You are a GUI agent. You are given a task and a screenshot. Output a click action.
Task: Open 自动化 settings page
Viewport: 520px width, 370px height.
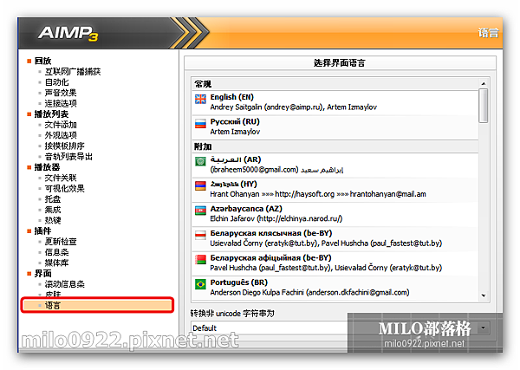point(56,82)
